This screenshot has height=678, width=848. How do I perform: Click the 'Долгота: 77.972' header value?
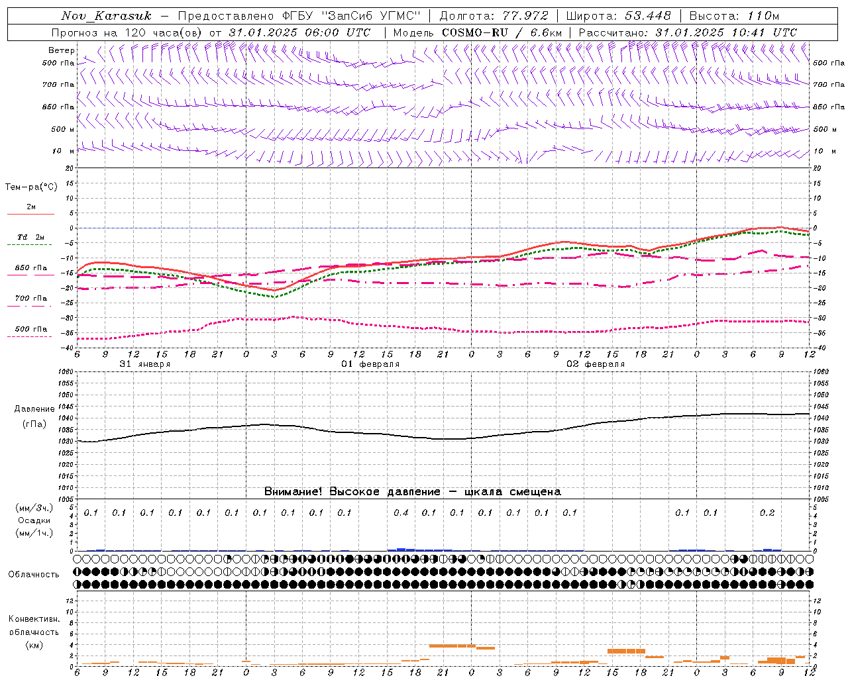494,16
